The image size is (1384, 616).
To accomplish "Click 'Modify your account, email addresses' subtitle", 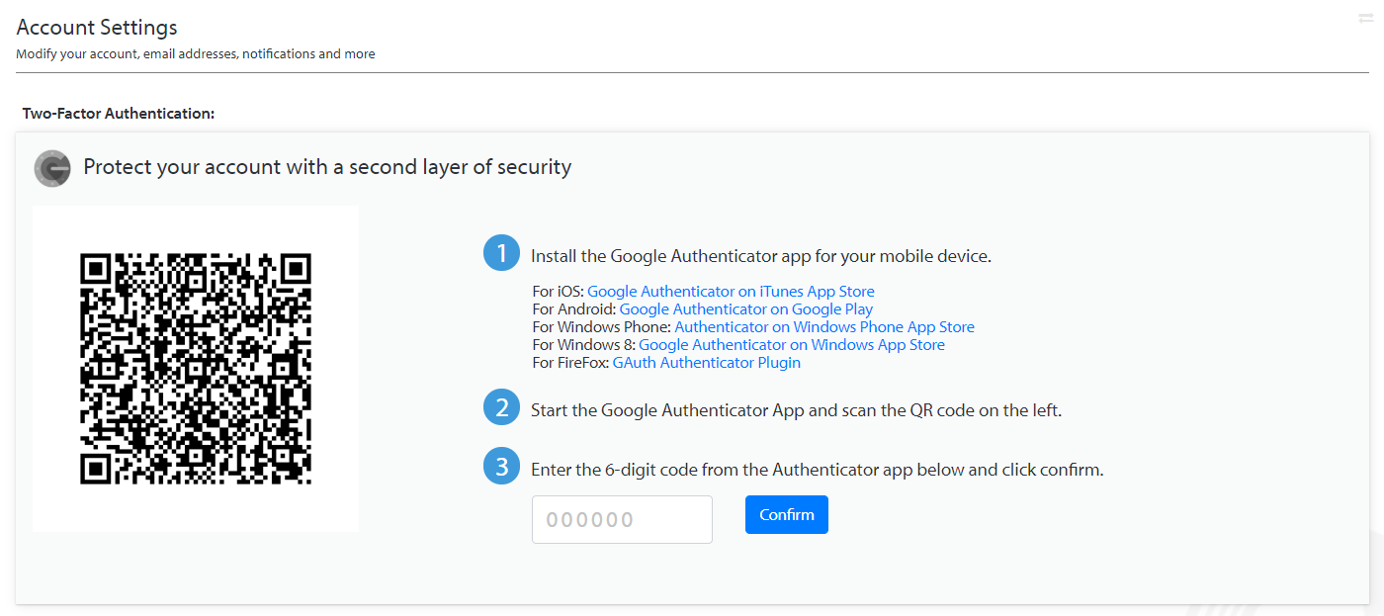I will [x=196, y=54].
